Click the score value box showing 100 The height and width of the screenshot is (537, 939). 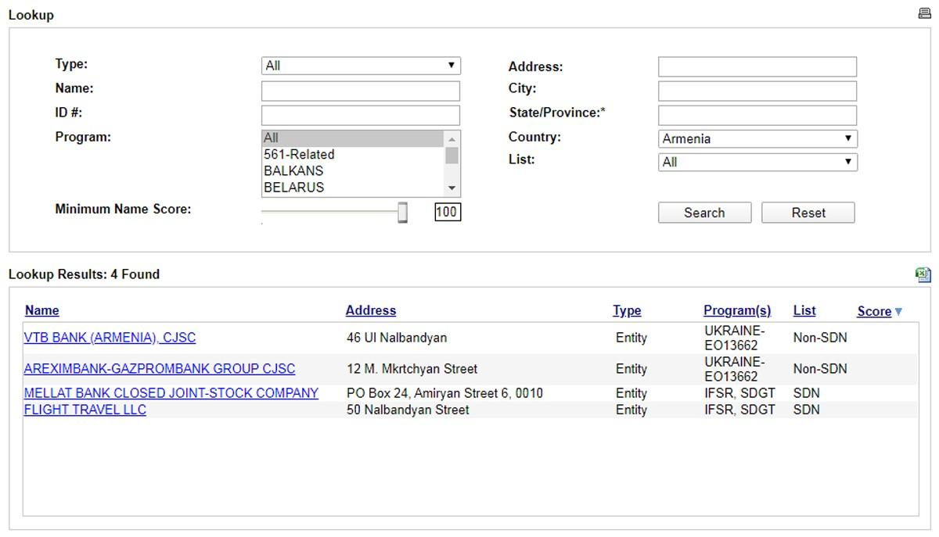point(448,212)
